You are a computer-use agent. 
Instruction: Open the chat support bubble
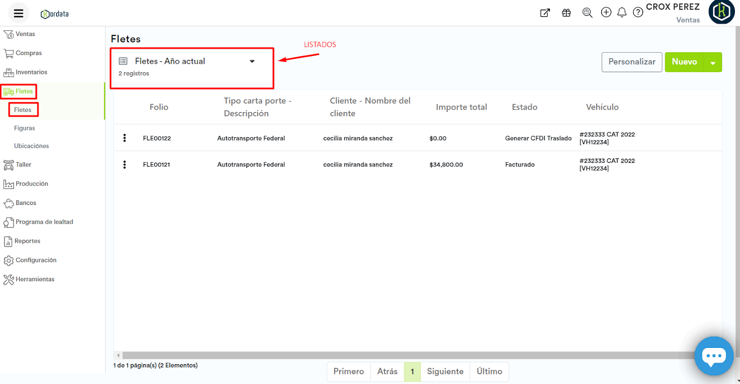[x=714, y=356]
